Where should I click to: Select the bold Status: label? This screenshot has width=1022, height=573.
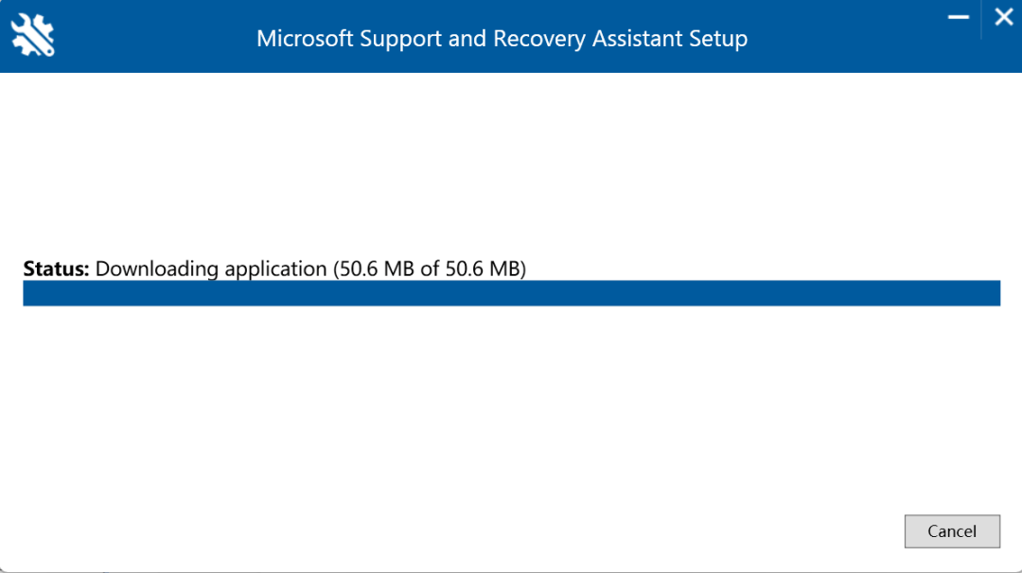coord(56,269)
